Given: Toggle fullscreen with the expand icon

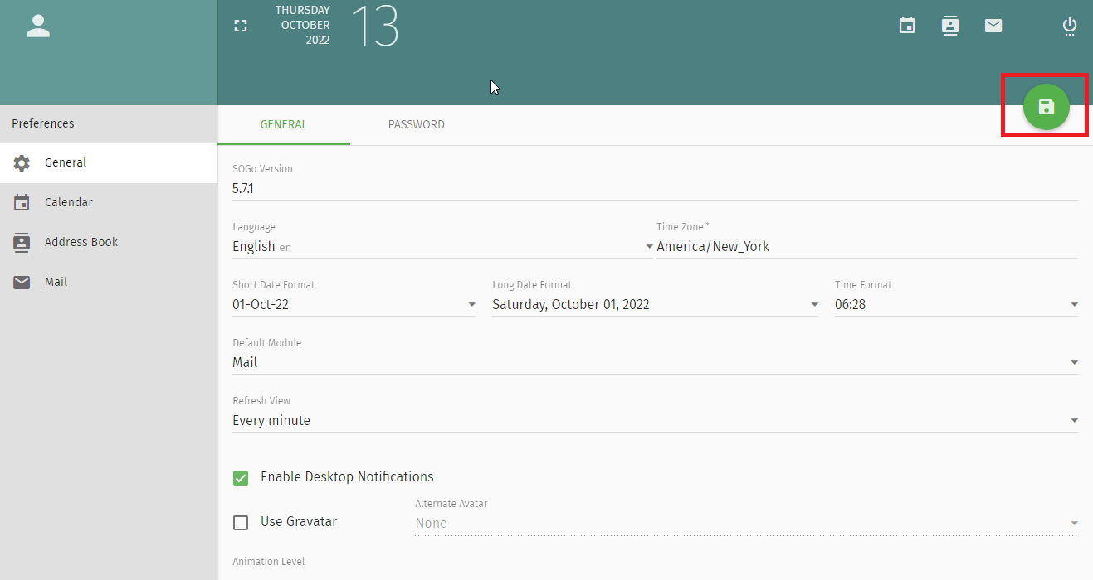Looking at the screenshot, I should tap(241, 26).
